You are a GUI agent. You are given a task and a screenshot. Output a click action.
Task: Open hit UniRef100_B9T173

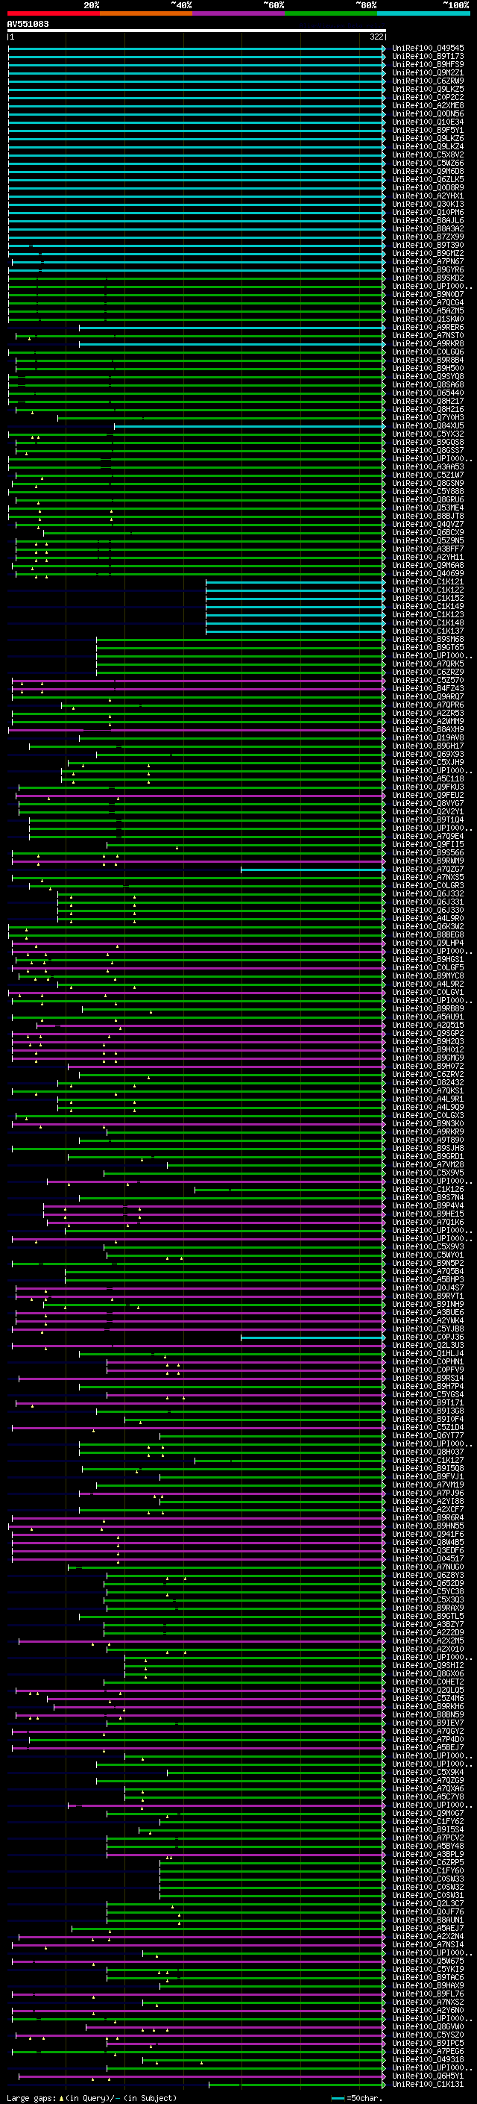pos(428,57)
